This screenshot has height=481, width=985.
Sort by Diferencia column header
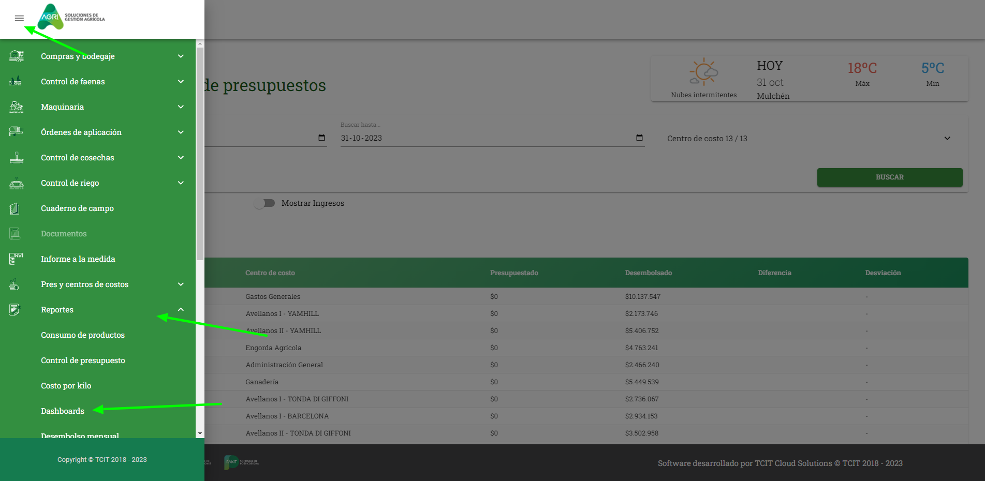pyautogui.click(x=775, y=273)
